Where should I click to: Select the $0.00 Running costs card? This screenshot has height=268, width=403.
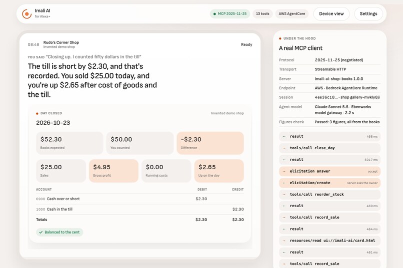(166, 171)
